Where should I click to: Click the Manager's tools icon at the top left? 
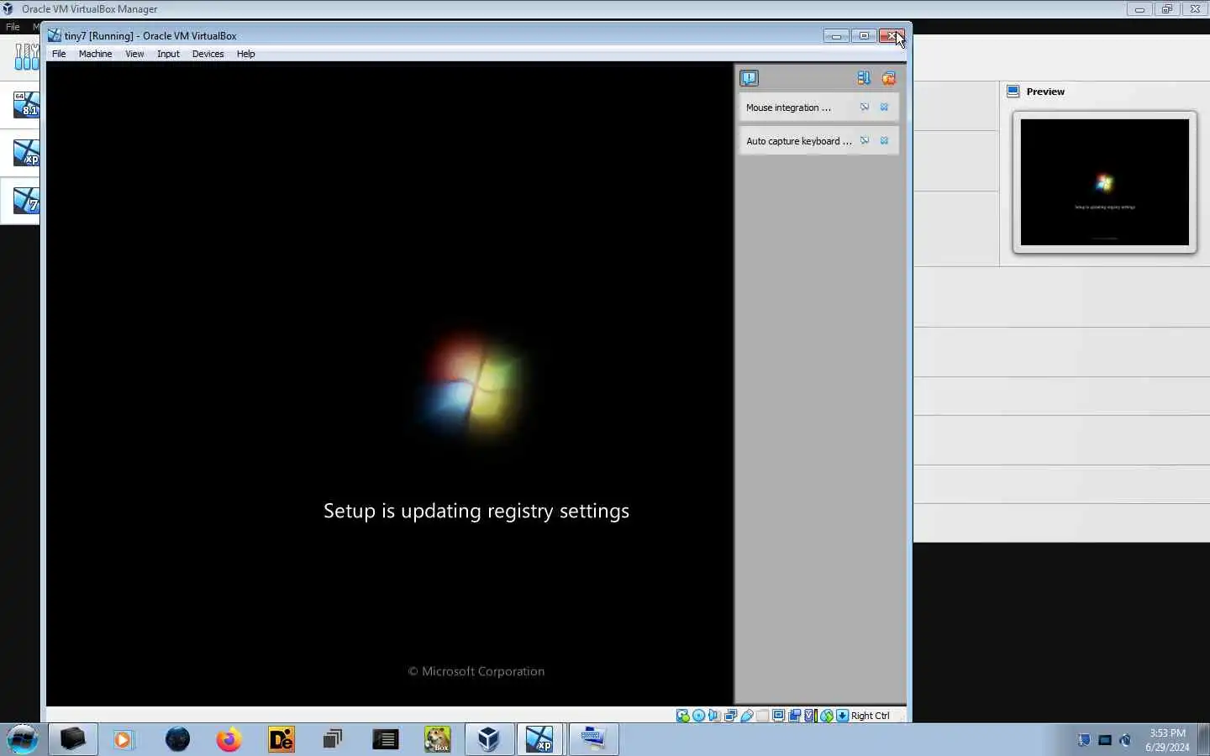[x=26, y=56]
